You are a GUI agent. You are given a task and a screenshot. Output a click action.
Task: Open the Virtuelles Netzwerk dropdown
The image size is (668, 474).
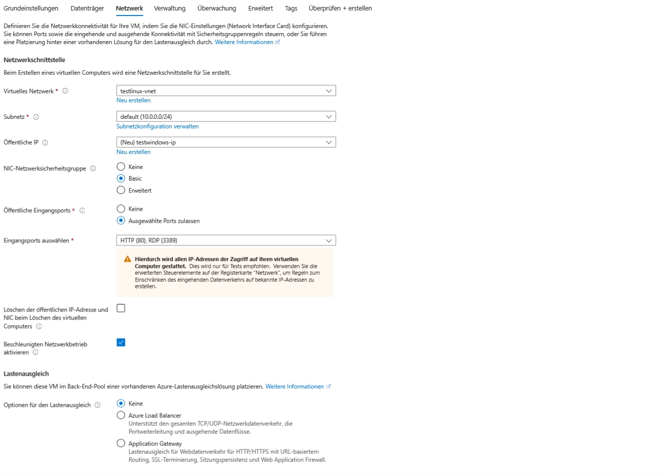click(226, 91)
